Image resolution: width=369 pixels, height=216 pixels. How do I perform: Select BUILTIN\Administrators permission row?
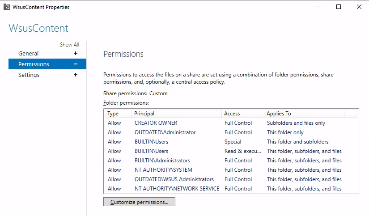tap(231, 161)
